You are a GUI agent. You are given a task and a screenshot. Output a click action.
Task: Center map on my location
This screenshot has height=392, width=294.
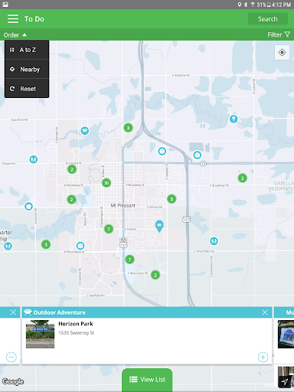282,53
